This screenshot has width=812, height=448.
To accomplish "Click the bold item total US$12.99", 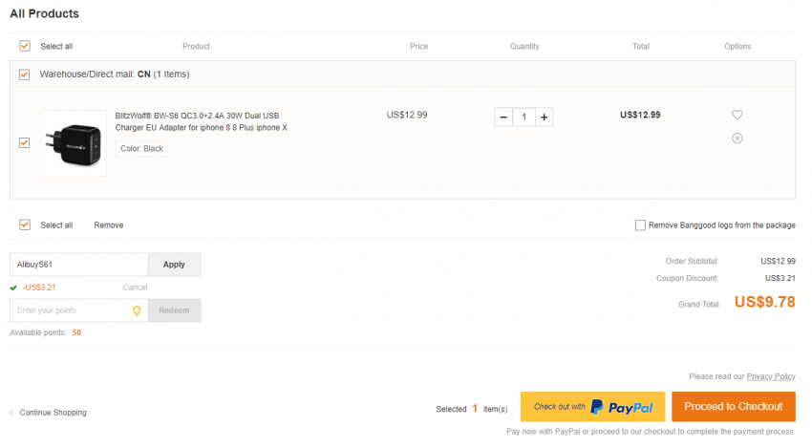I will (640, 115).
